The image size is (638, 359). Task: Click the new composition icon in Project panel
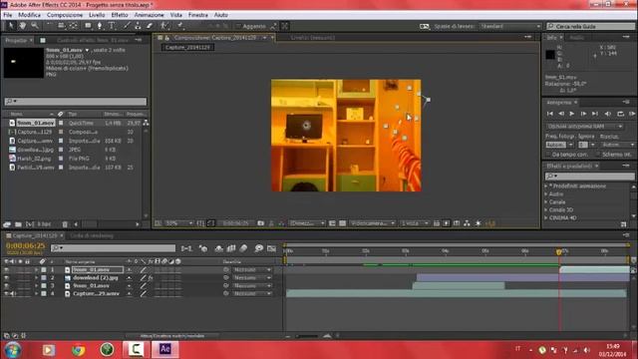pos(30,224)
